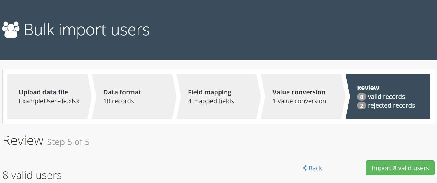This screenshot has width=437, height=183.
Task: Click the 8 valid users heading
Action: (32, 175)
